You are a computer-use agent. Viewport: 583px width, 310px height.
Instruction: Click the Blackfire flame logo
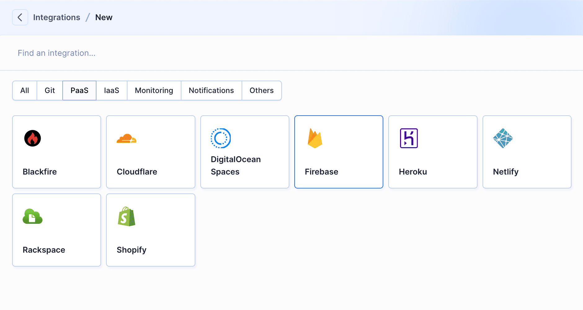click(33, 138)
